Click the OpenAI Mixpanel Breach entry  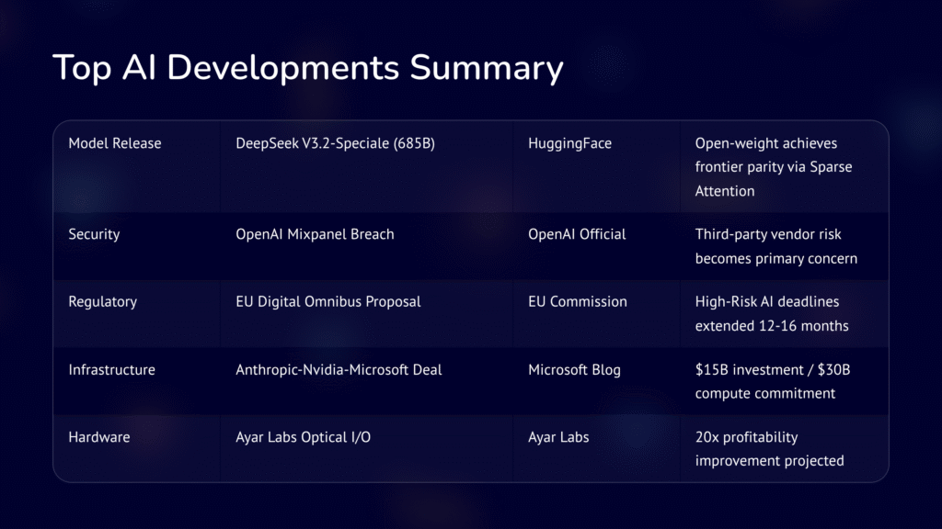tap(314, 234)
